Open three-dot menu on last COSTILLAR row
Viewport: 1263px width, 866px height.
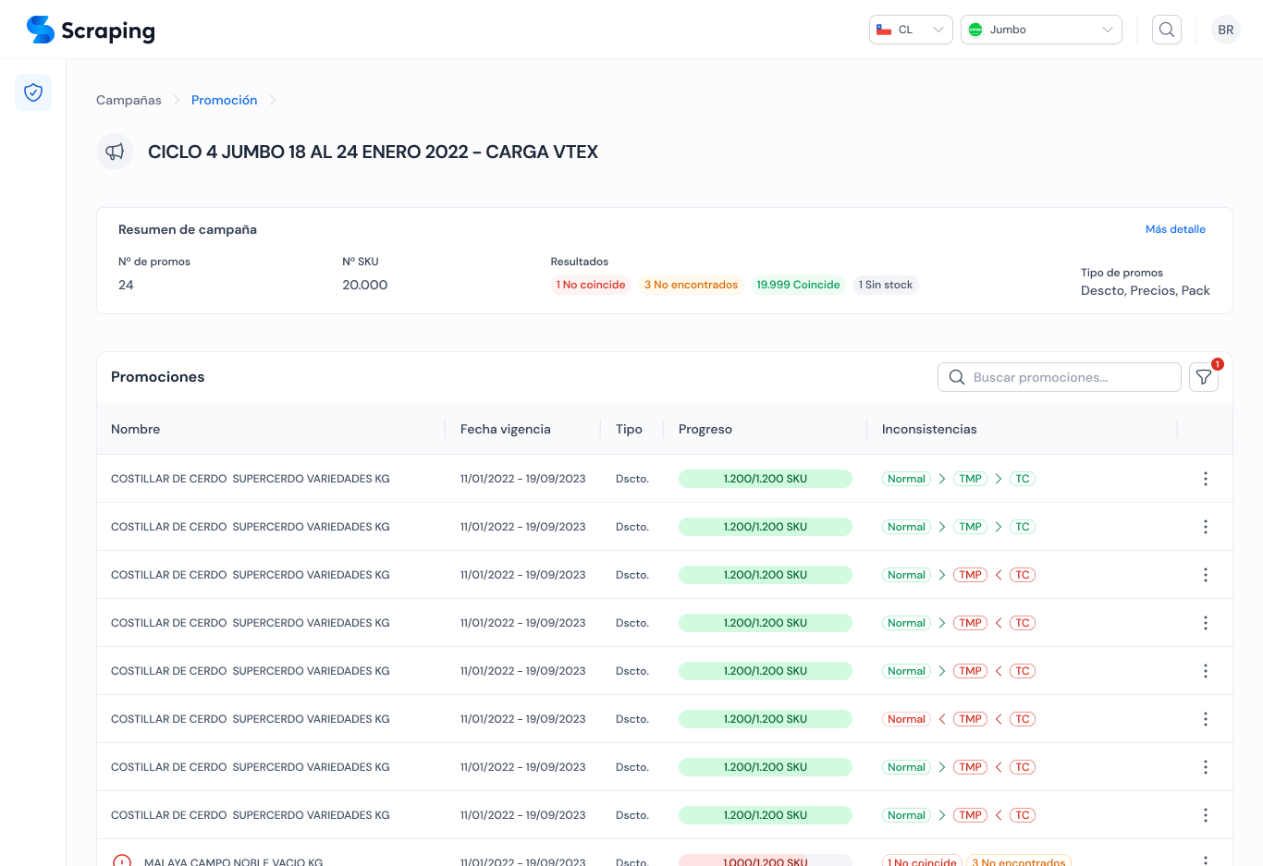[x=1205, y=815]
